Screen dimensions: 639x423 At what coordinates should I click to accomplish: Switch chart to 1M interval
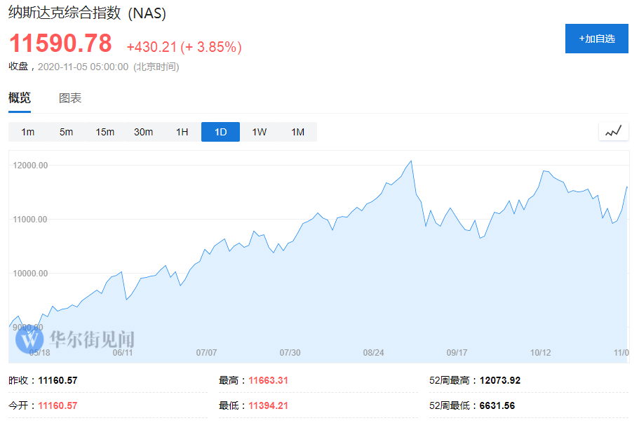(x=297, y=132)
